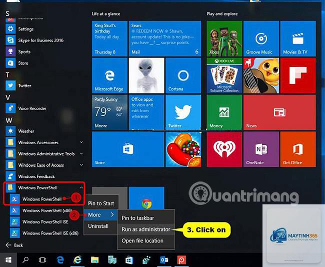Open the Twitter live tile
Viewport: 325px width, 267px height.
coord(183,112)
